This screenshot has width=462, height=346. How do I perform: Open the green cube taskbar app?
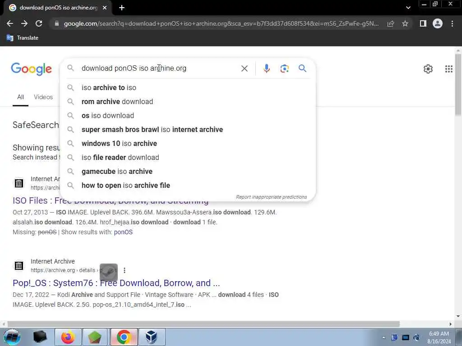94,337
